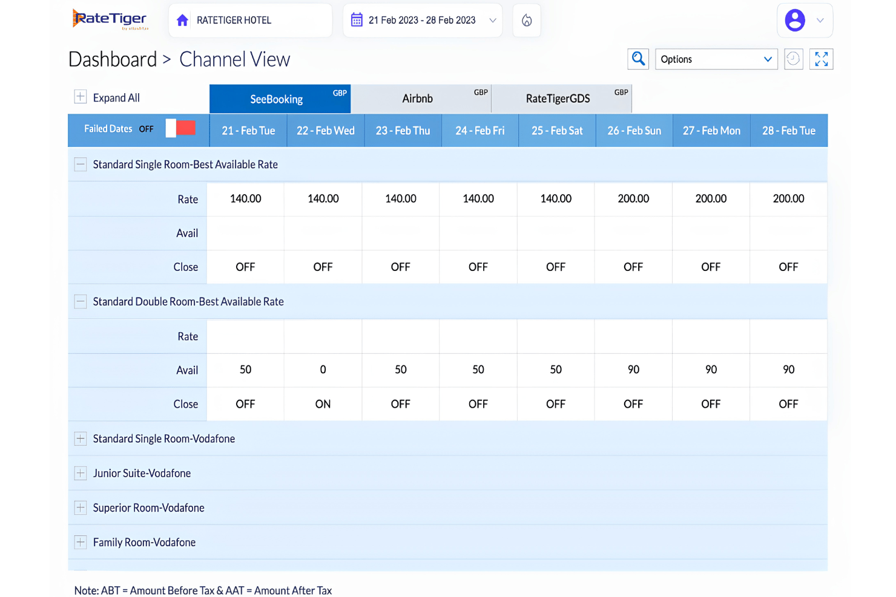Image resolution: width=896 pixels, height=597 pixels.
Task: Toggle Single Room Close OFF for 21 Feb
Action: coord(245,267)
